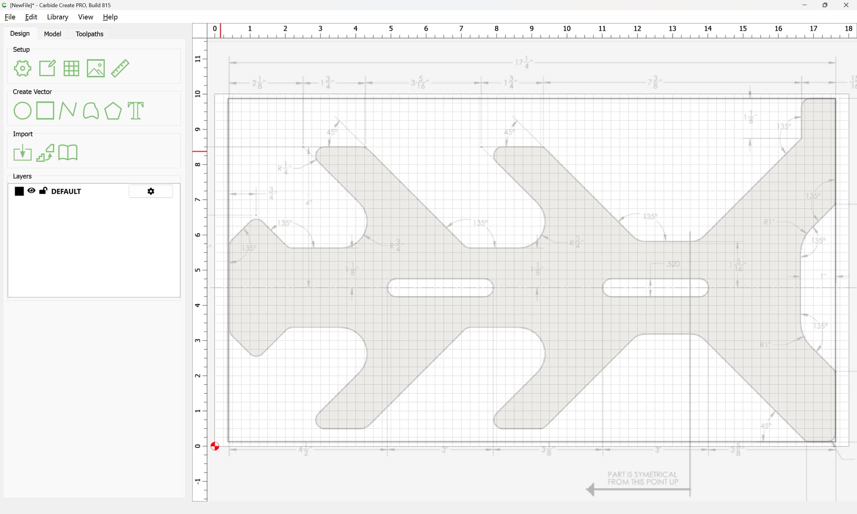Click the .520 dimension label
857x514 pixels.
coord(673,264)
